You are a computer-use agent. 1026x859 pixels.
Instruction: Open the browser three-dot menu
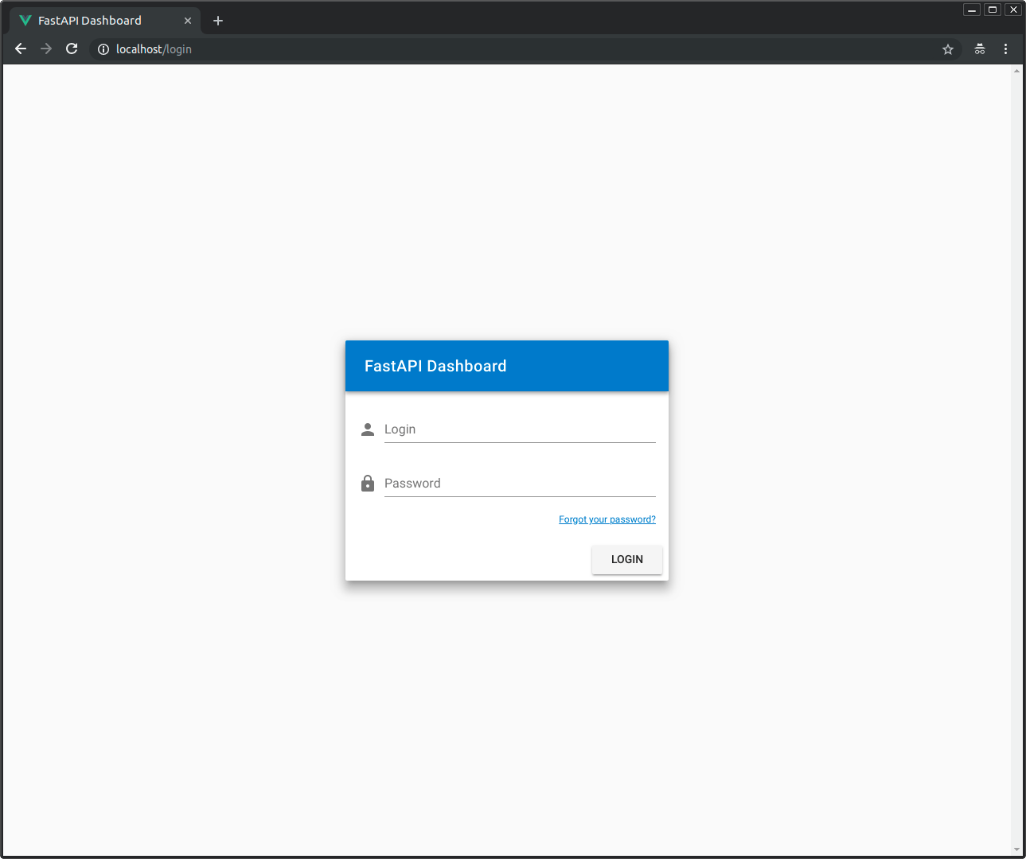[1005, 49]
